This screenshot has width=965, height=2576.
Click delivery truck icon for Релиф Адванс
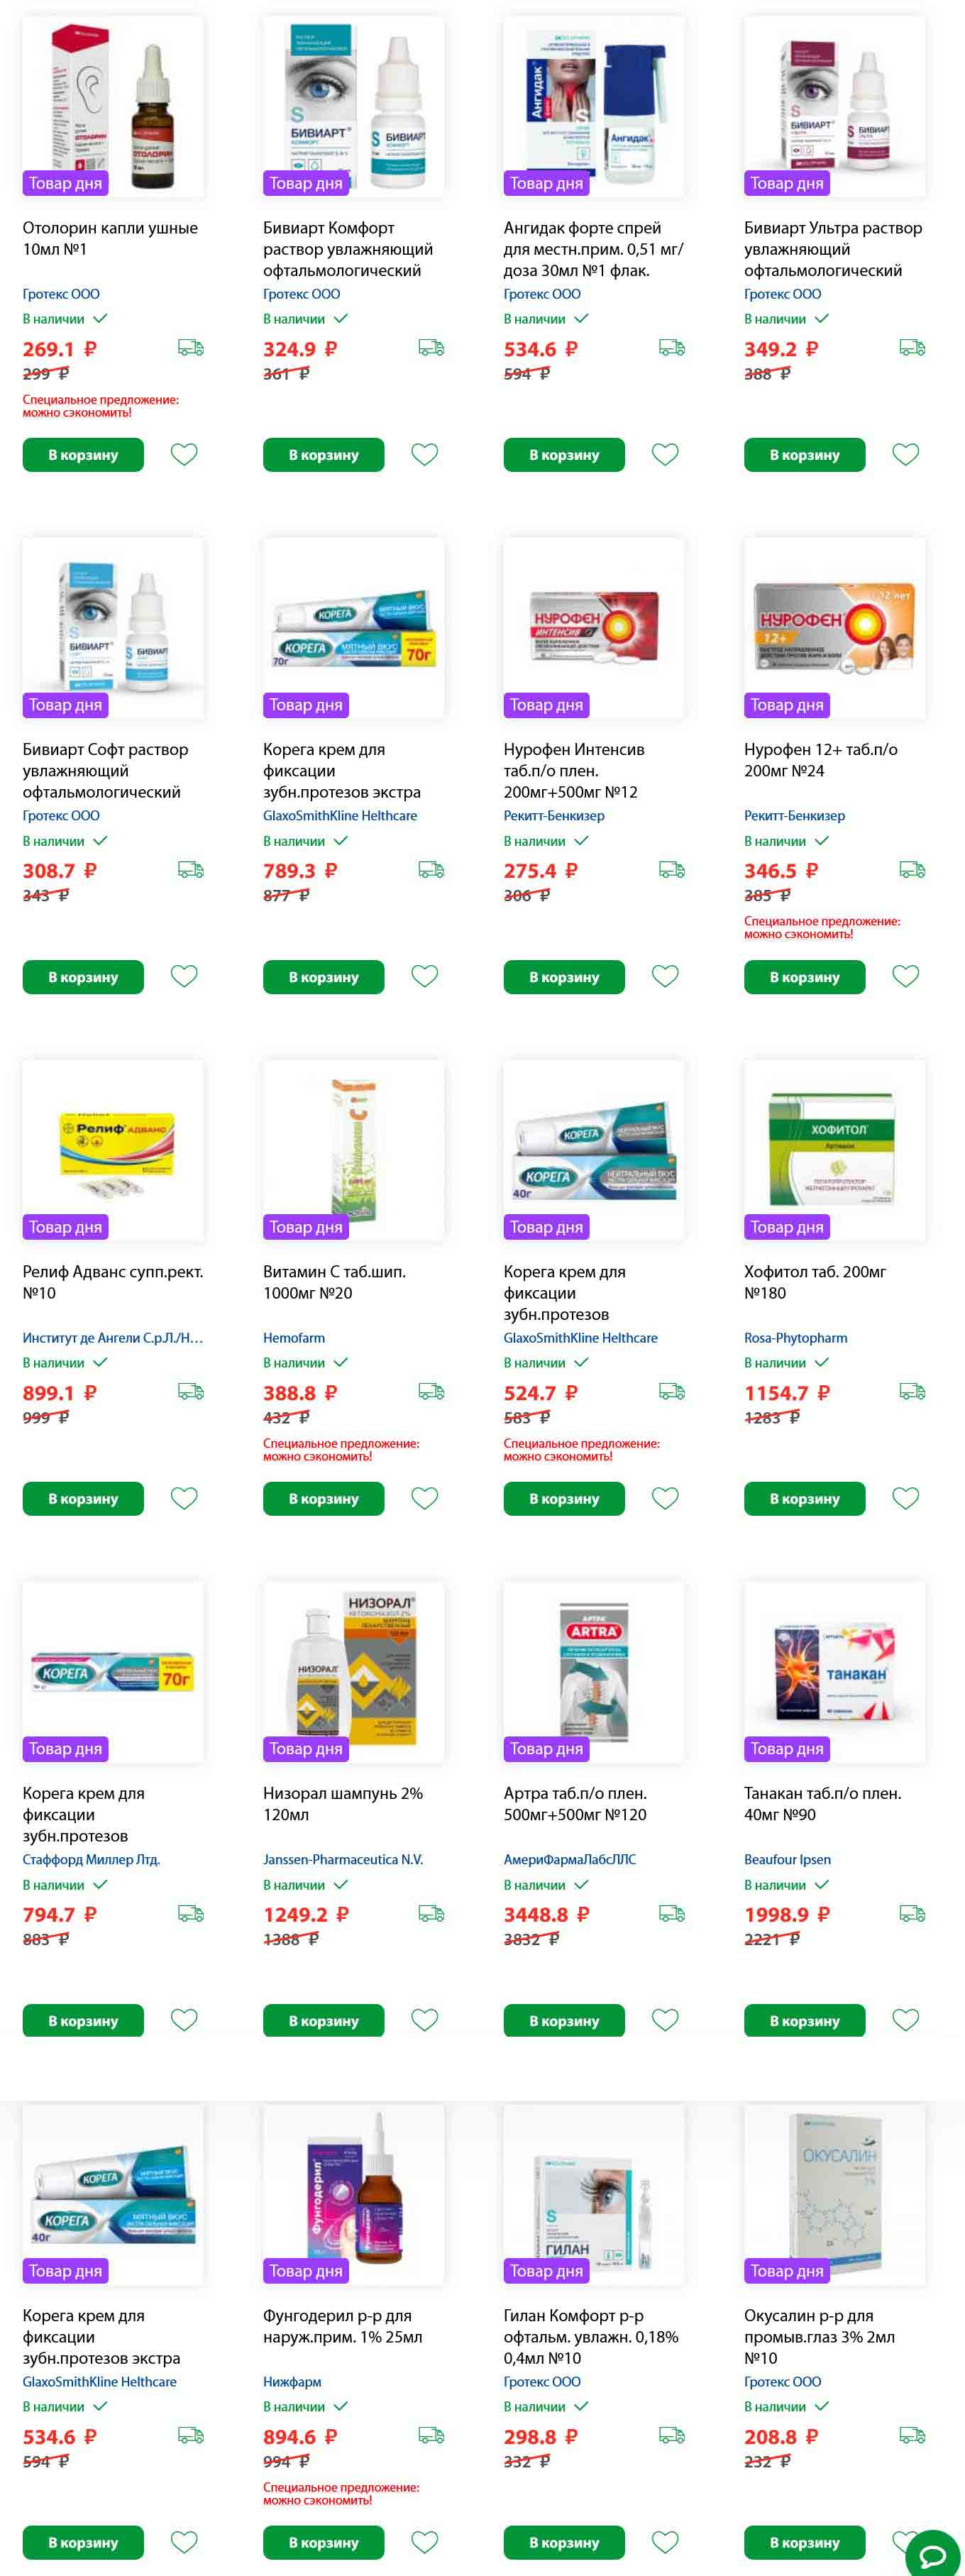[191, 1391]
